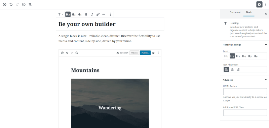Screen dimensions: 269x128
Task: Click the Publish button in embedded preview
Action: (x=145, y=53)
